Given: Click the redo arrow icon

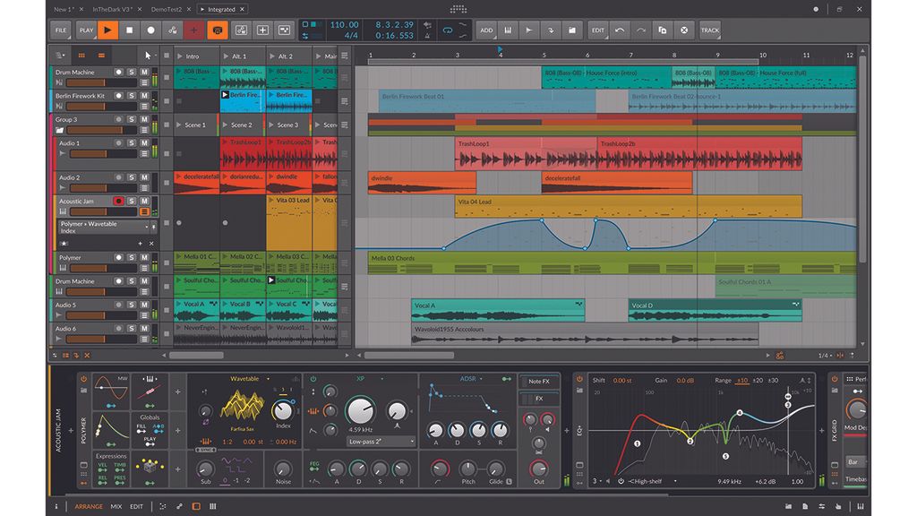Looking at the screenshot, I should point(639,30).
